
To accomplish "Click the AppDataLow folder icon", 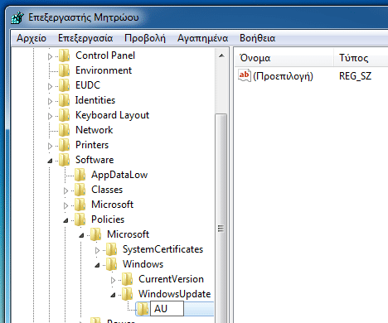I will pyautogui.click(x=80, y=175).
